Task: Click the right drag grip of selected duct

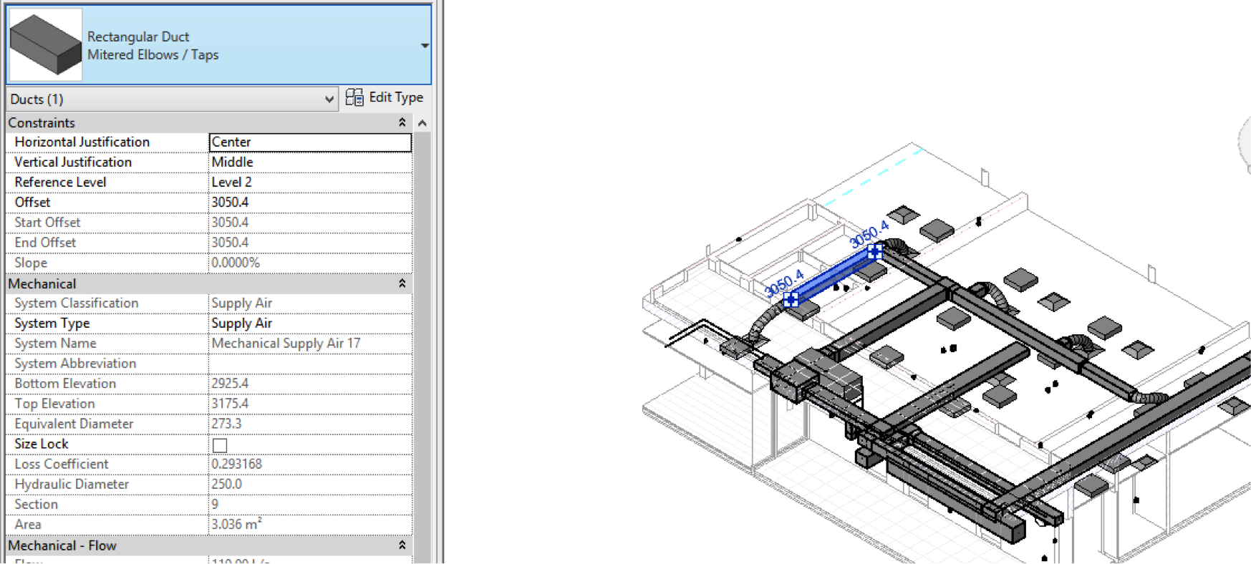Action: click(874, 252)
